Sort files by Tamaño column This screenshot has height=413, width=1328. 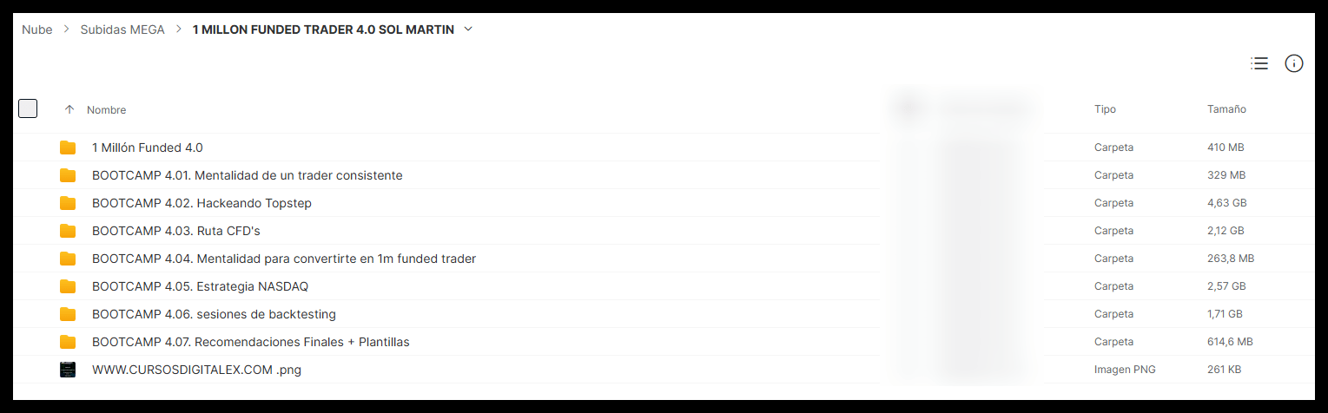pos(1226,109)
